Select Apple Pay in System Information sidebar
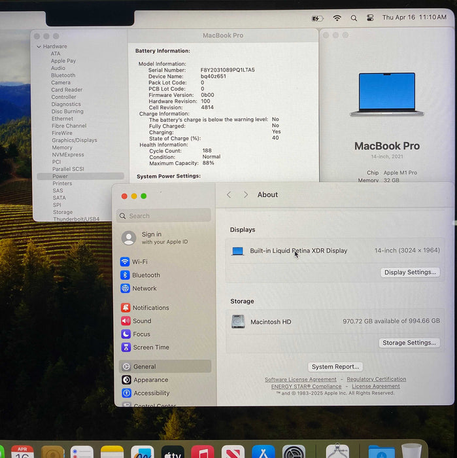 [63, 61]
